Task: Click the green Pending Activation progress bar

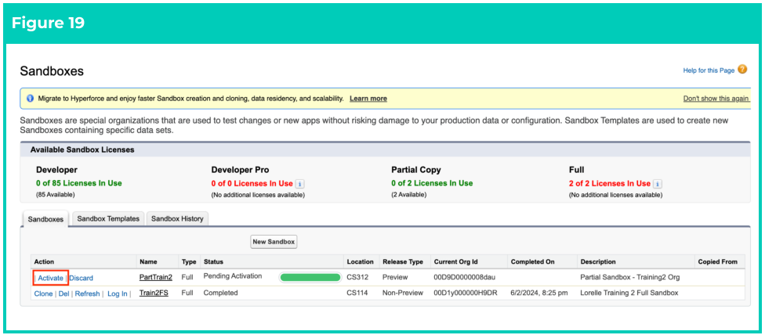Action: coord(310,278)
